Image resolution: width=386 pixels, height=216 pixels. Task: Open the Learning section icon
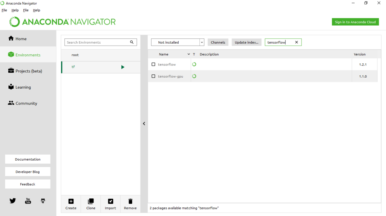click(x=11, y=87)
